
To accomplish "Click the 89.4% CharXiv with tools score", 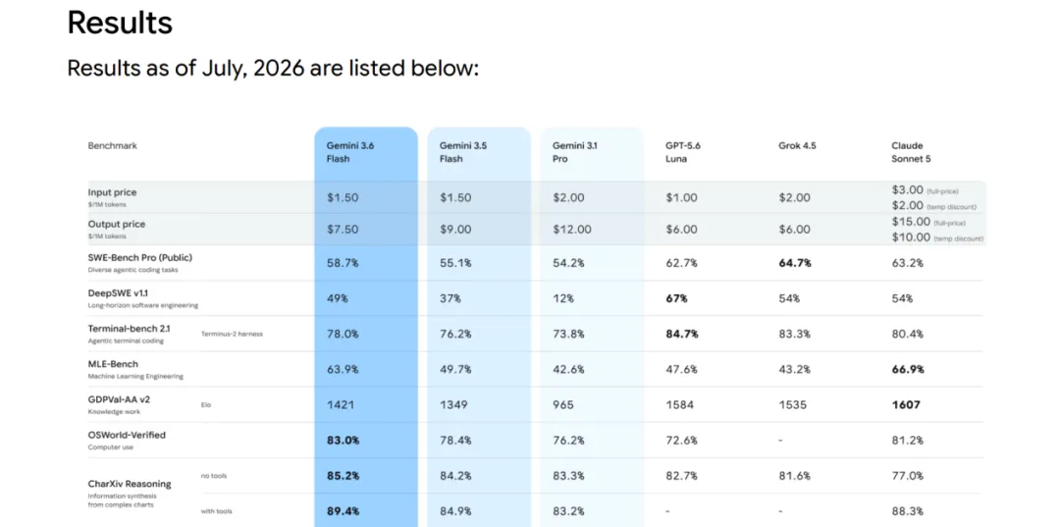I will [x=343, y=511].
